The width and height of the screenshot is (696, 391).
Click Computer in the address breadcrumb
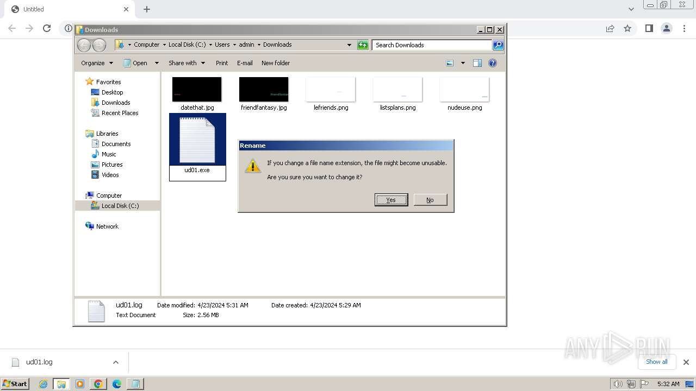[x=147, y=45]
